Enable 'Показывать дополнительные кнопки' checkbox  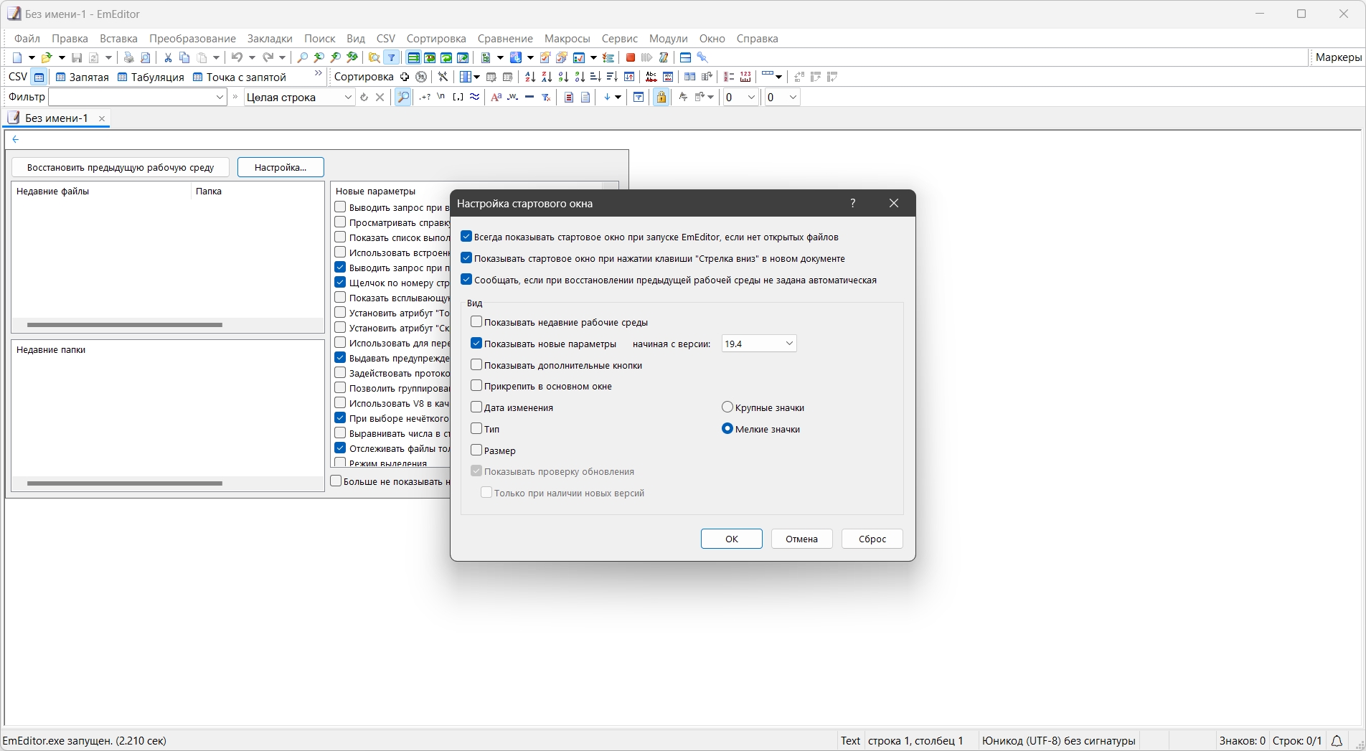[476, 365]
